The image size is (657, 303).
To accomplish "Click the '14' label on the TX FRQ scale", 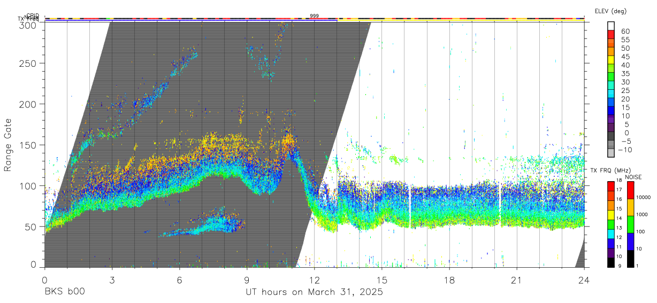I will pyautogui.click(x=619, y=218).
